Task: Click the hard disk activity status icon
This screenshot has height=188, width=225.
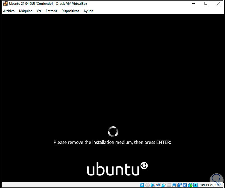Action: tap(142, 185)
